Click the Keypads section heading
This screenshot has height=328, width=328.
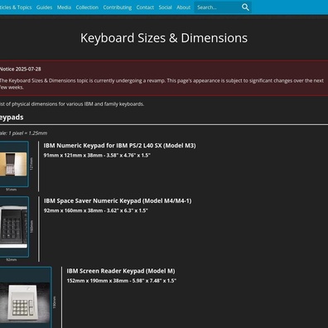pyautogui.click(x=12, y=118)
